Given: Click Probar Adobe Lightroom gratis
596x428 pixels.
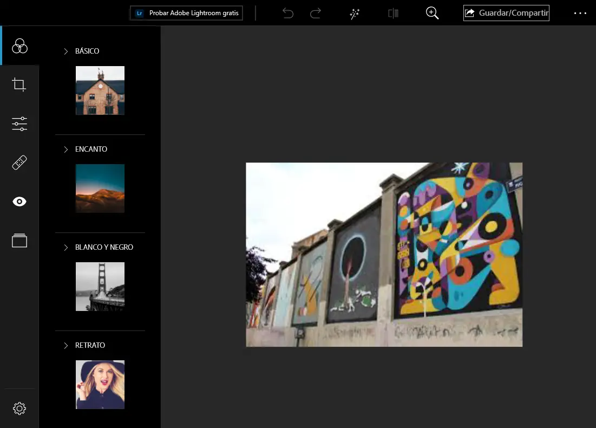Looking at the screenshot, I should point(186,13).
